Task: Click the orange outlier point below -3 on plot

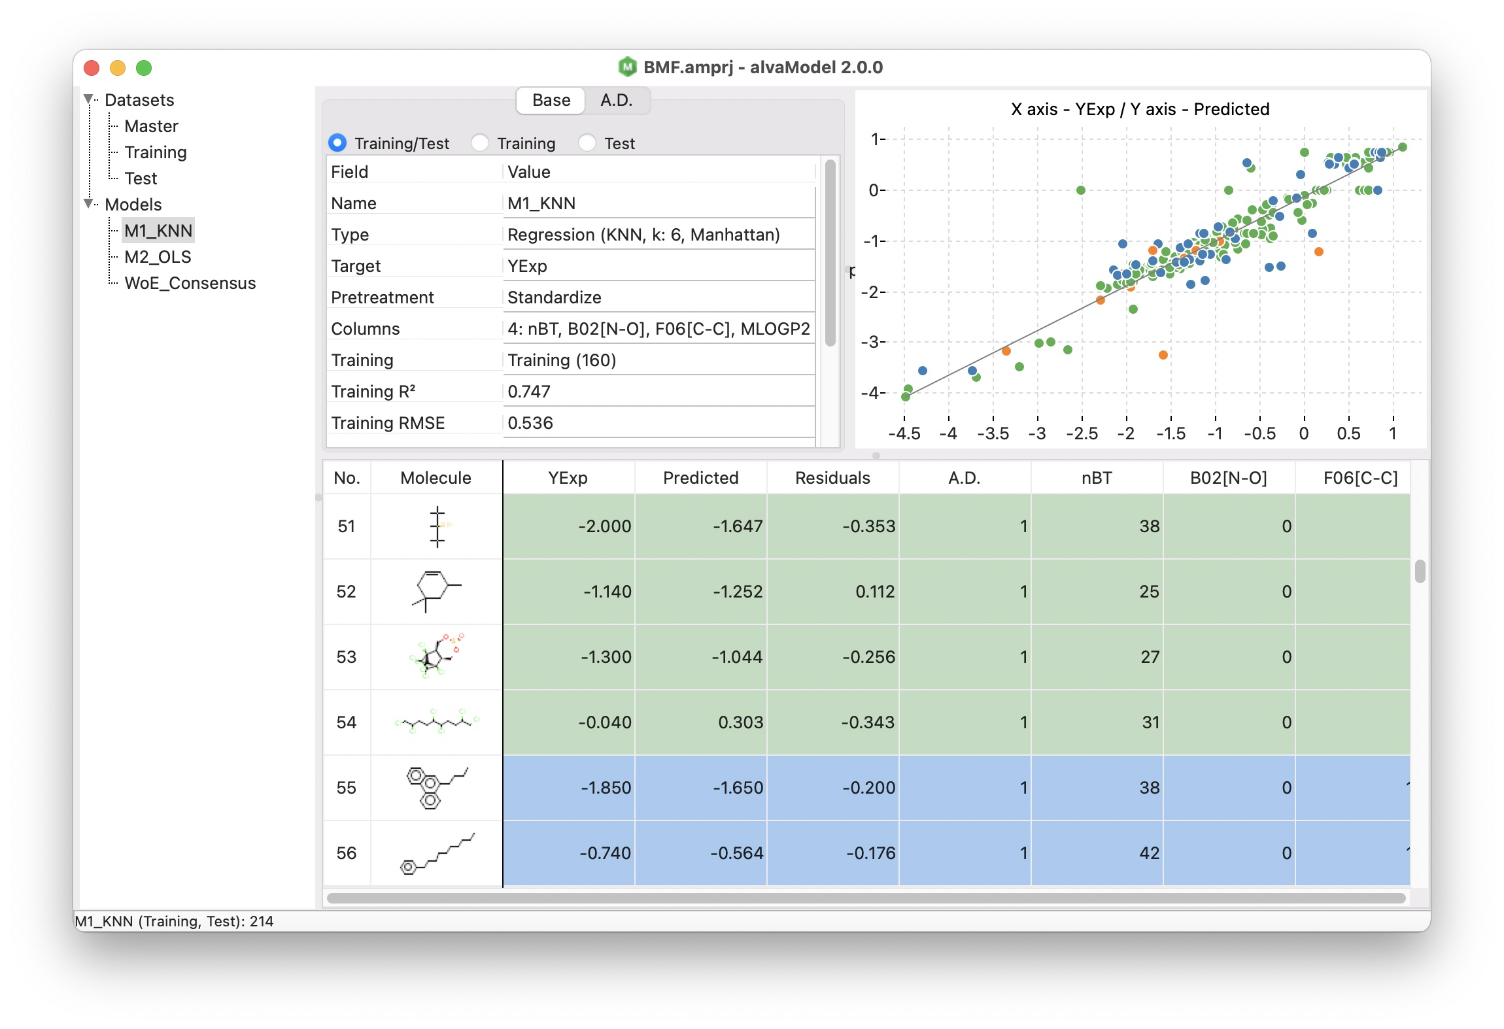Action: coord(1163,355)
